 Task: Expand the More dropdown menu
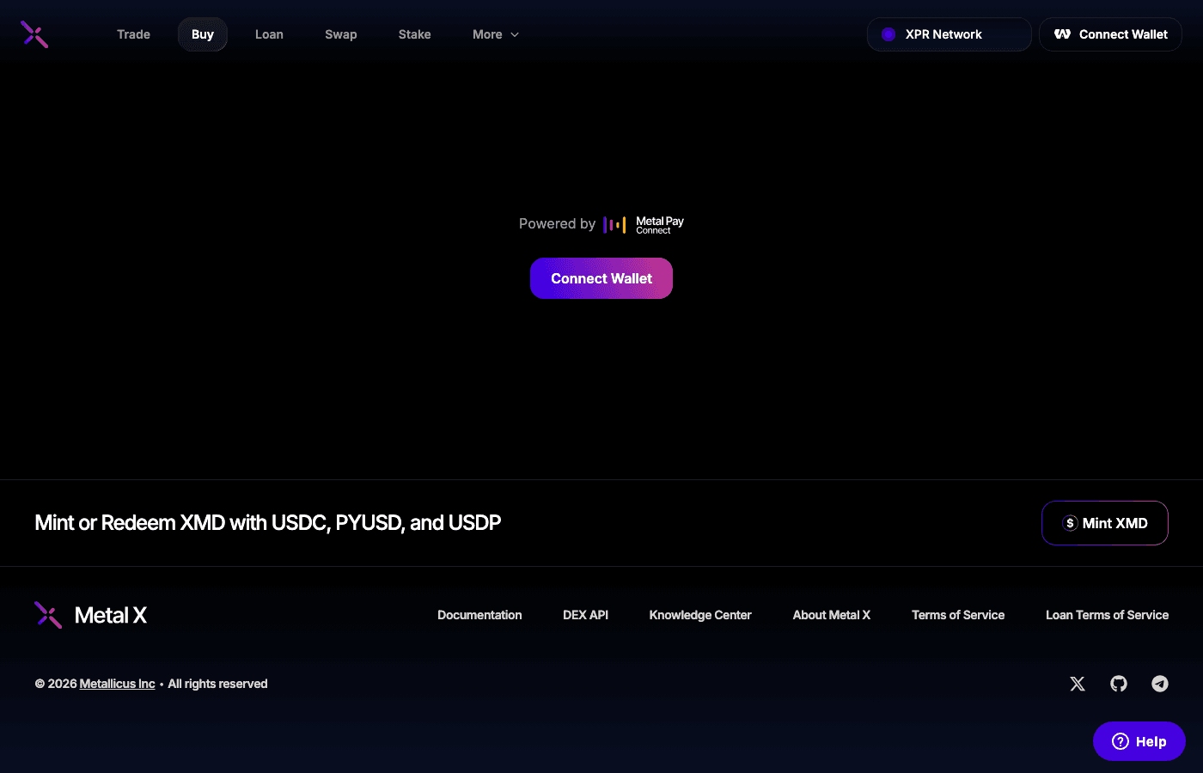tap(496, 34)
